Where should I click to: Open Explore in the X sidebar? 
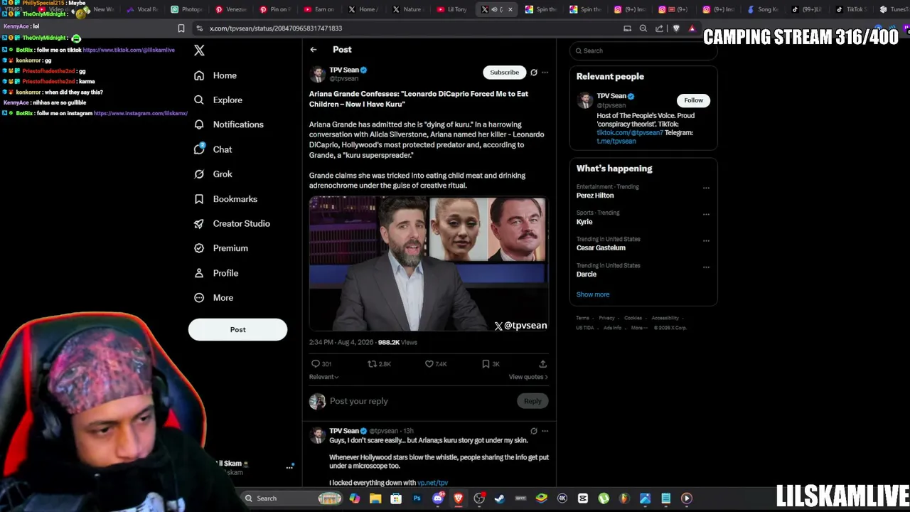pyautogui.click(x=218, y=100)
